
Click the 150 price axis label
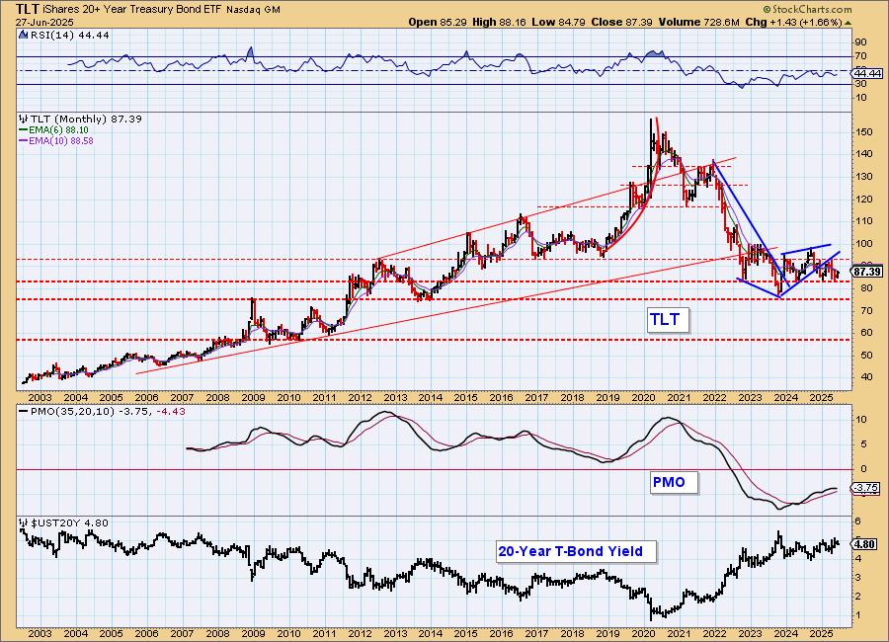coord(864,131)
